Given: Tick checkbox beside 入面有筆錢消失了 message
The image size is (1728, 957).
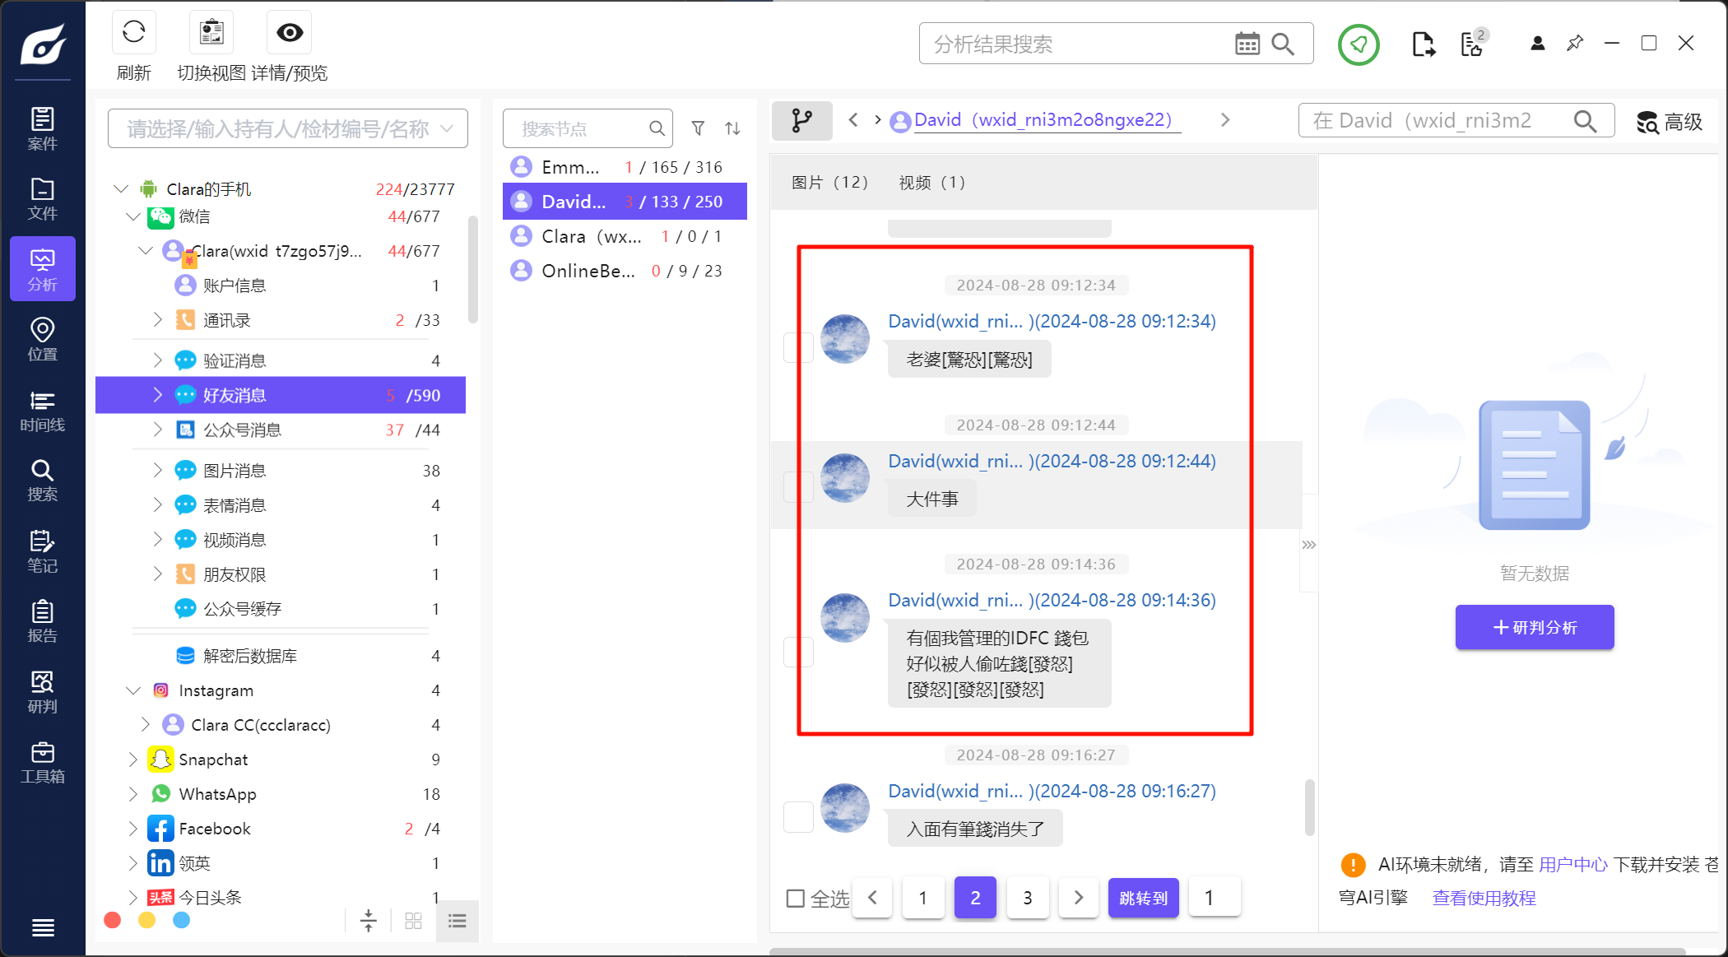Looking at the screenshot, I should pos(798,816).
